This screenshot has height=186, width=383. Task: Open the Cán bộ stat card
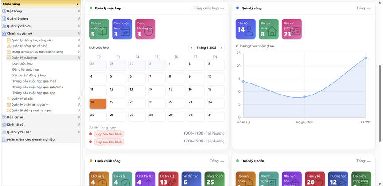click(x=246, y=29)
